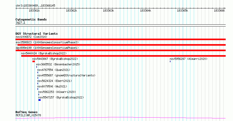
Task: Click the 183365k ruler label
Action: tap(183, 10)
